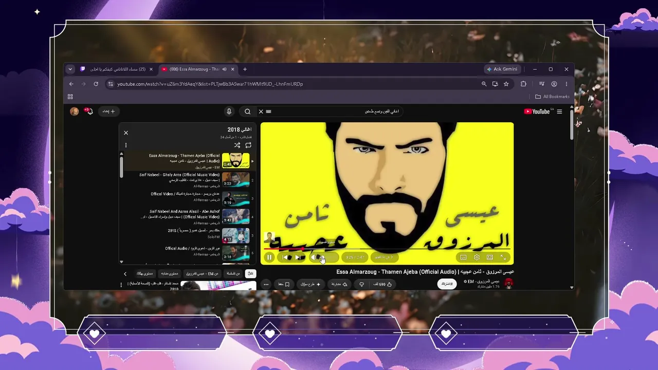Open the EM channel name link
This screenshot has width=658, height=370.
tap(484, 282)
